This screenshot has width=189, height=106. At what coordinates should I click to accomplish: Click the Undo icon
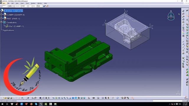click(x=22, y=98)
